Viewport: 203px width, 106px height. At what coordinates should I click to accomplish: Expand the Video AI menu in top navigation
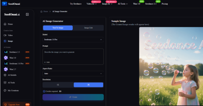[92, 4]
